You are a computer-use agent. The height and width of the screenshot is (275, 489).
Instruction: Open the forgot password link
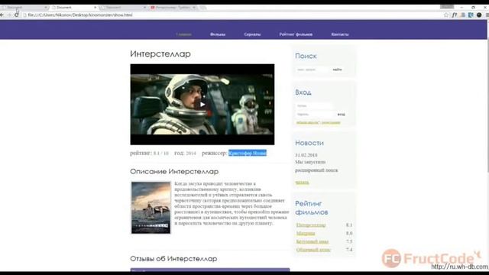[308, 122]
